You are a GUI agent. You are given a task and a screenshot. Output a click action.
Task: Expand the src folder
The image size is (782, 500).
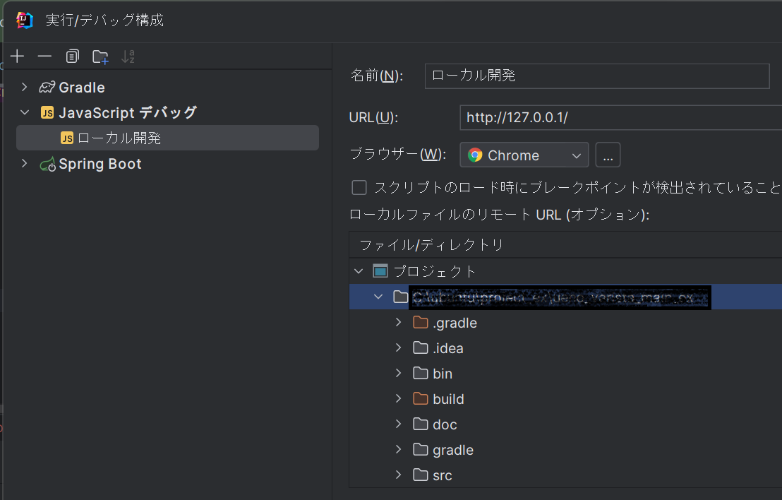(399, 475)
